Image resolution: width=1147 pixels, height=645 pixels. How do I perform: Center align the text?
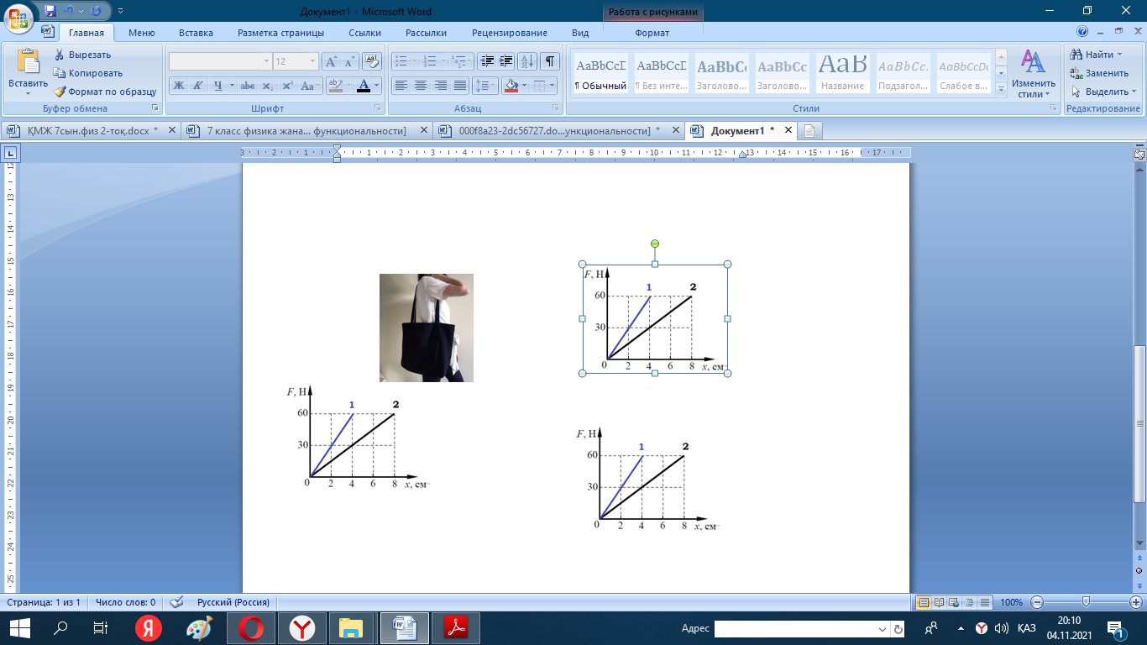421,86
